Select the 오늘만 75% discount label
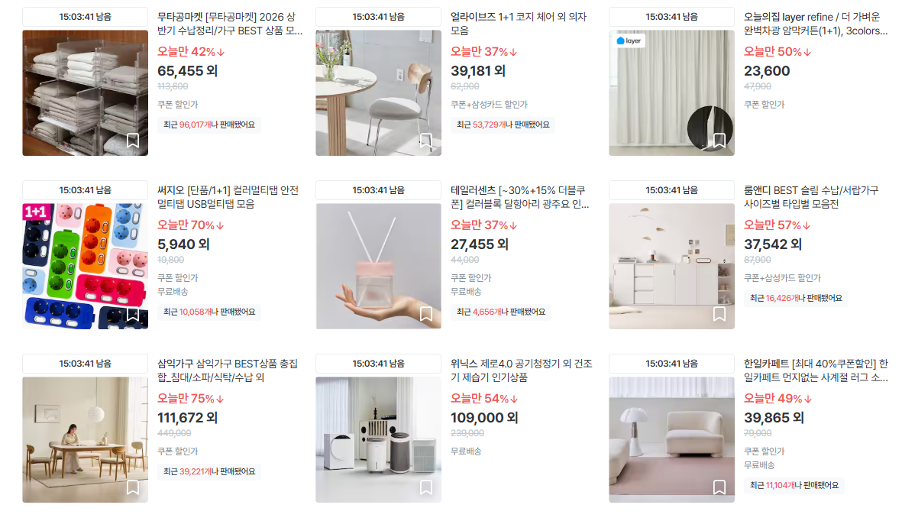902x521 pixels. coord(191,398)
